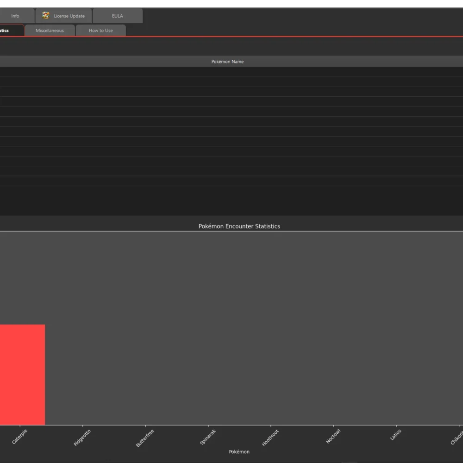Click the Pidgeotto axis label
This screenshot has height=463, width=463.
point(82,438)
